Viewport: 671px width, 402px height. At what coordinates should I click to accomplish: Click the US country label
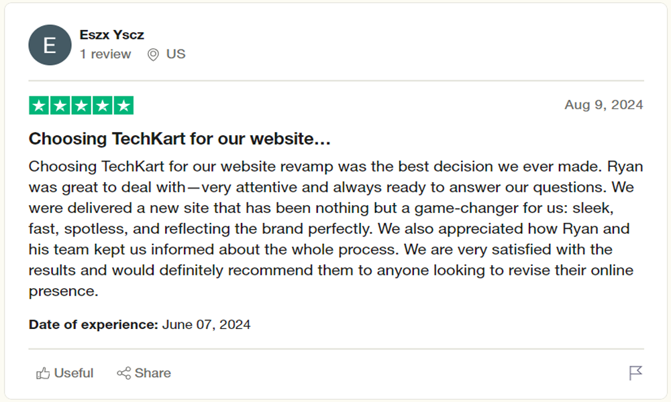pyautogui.click(x=176, y=54)
